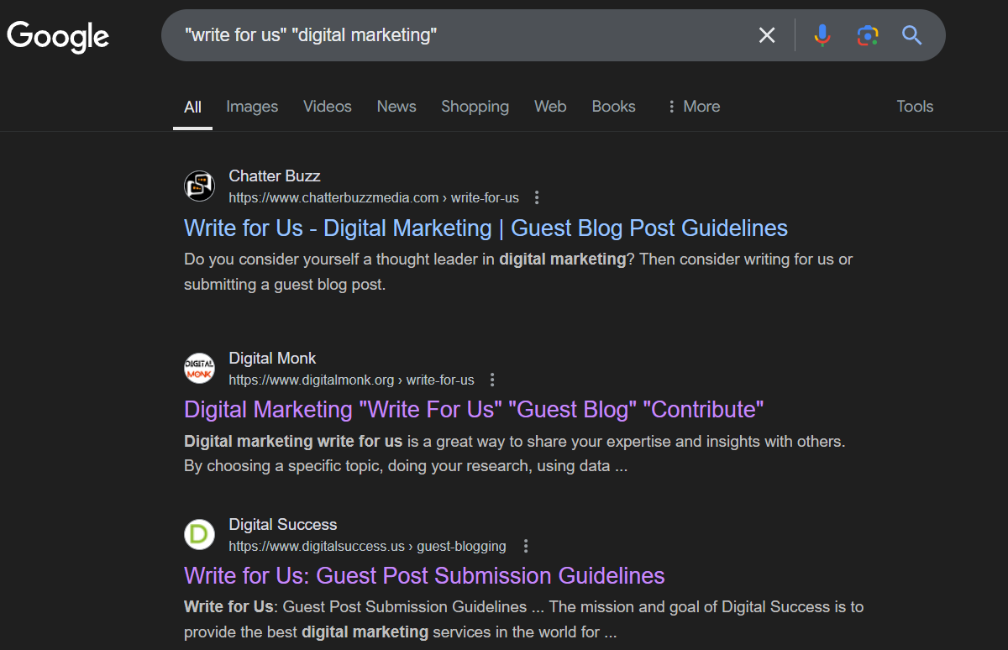1008x650 pixels.
Task: Open 'Write for Us: Guest Post Submission Guidelines'
Action: tap(424, 576)
